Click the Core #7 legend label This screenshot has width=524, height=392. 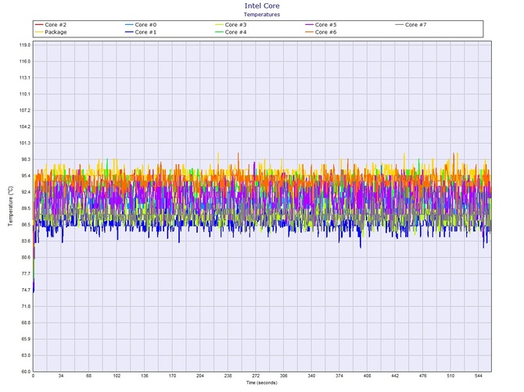(416, 25)
